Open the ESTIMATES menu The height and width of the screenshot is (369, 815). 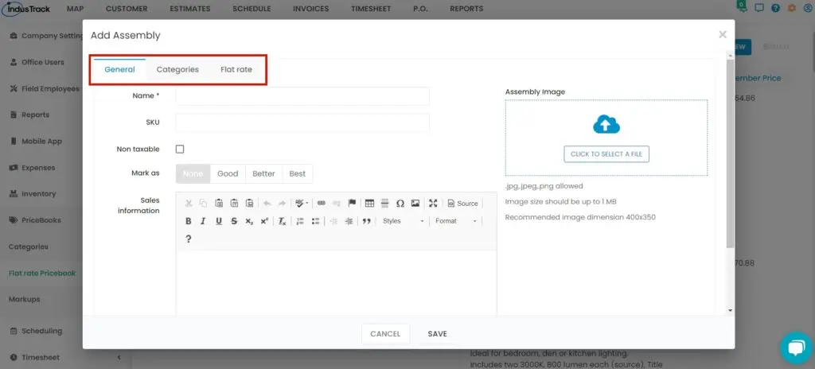pos(189,9)
